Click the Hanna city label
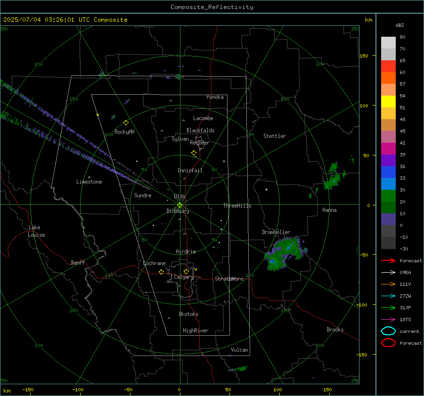 [x=329, y=210]
